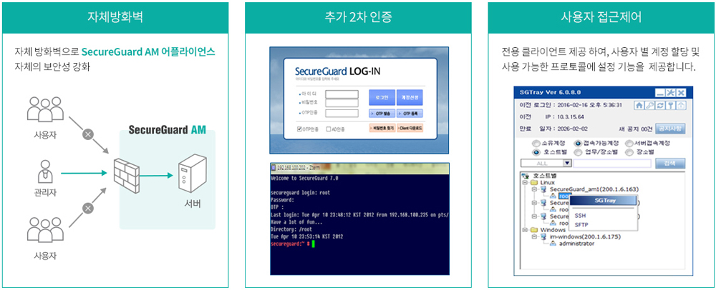Select the 서버접속계정 radio button
Screen dimensions: 716x290
[x=629, y=143]
